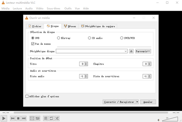Toggle fullscreen video mode
This screenshot has height=122, width=182.
(x=32, y=118)
